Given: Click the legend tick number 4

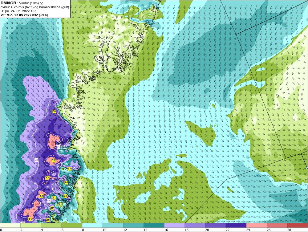Looking at the screenshot, I should tap(42, 230).
